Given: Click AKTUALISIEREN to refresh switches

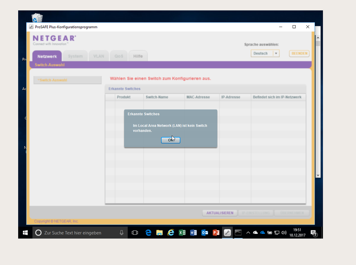Looking at the screenshot, I should point(220,213).
